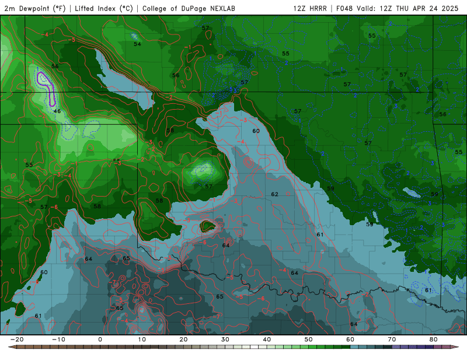Click the 'Lifted Index (°C)' title text
Viewport: 467px width, 350px height.
point(104,9)
